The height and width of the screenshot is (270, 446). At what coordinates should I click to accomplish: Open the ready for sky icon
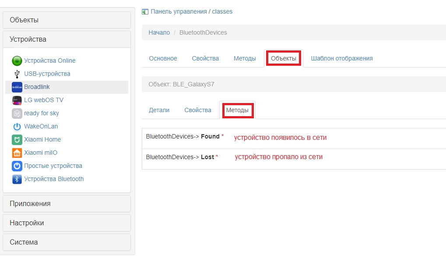pos(16,113)
